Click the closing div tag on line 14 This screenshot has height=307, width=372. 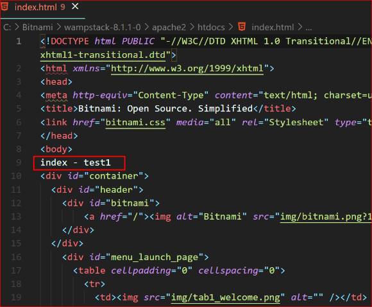coord(78,230)
